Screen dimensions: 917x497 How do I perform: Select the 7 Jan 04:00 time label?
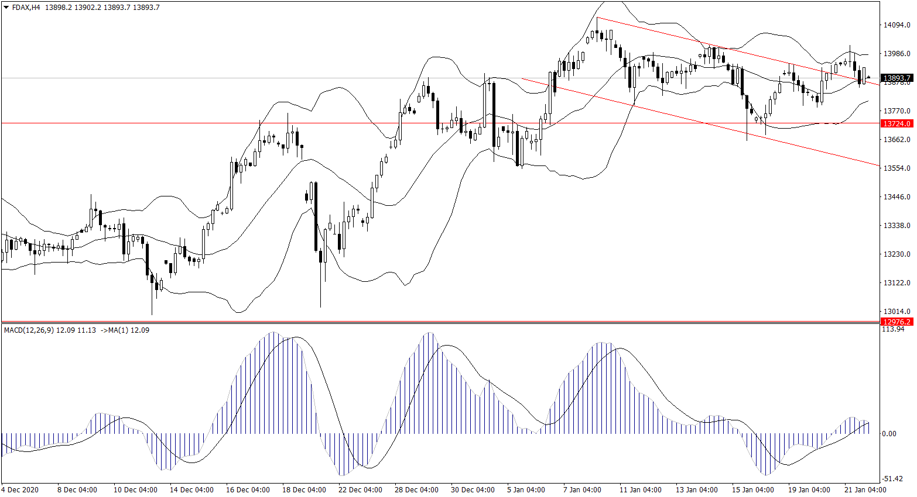tap(581, 490)
